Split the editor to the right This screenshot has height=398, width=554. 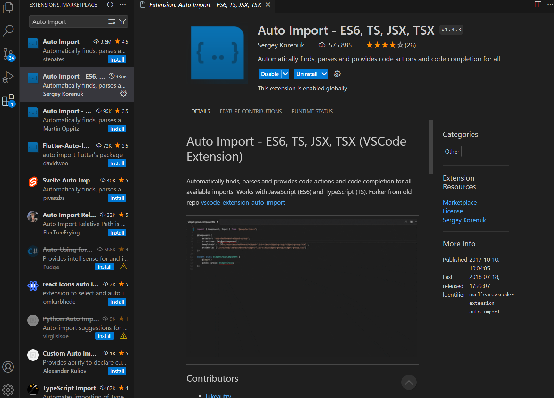pyautogui.click(x=538, y=4)
